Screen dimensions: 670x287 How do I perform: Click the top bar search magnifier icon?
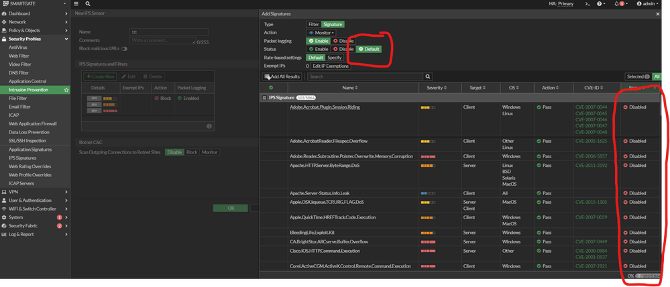[x=88, y=4]
